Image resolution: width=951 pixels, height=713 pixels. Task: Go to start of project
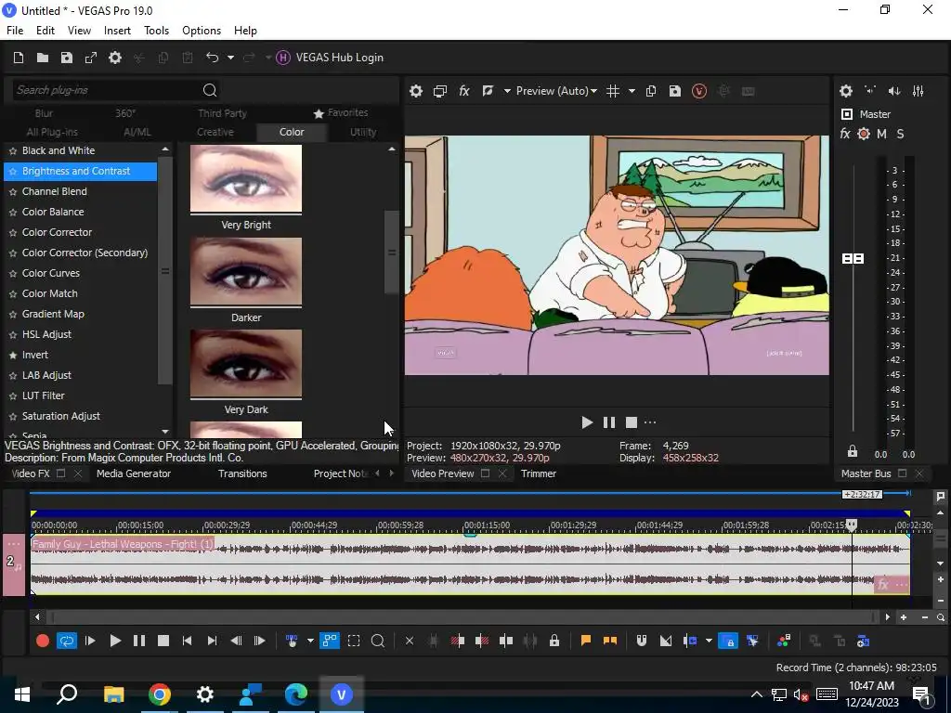(187, 641)
